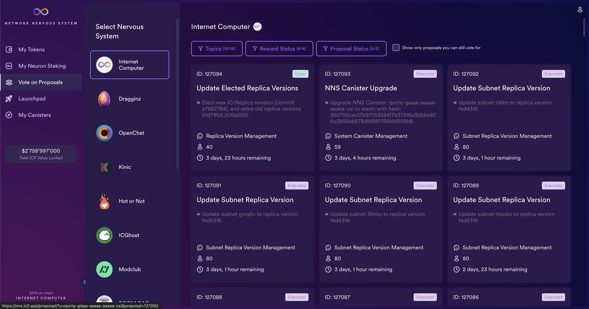Select the Internet Computer logo icon in list

[x=104, y=65]
